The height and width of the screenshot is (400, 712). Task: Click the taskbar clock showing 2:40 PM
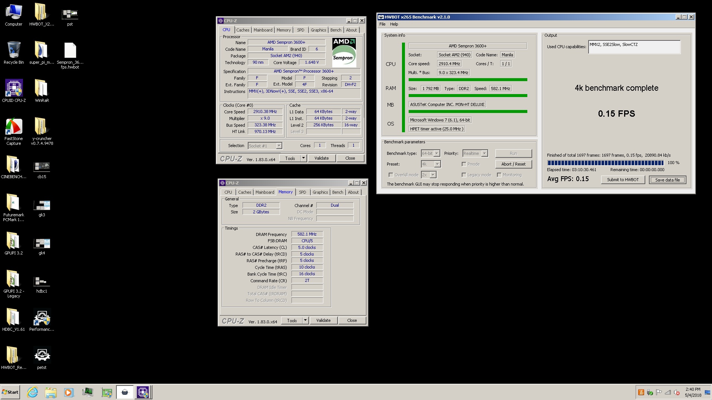693,392
